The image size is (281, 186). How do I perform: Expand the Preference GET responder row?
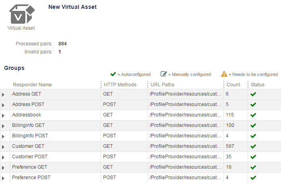tap(3, 168)
